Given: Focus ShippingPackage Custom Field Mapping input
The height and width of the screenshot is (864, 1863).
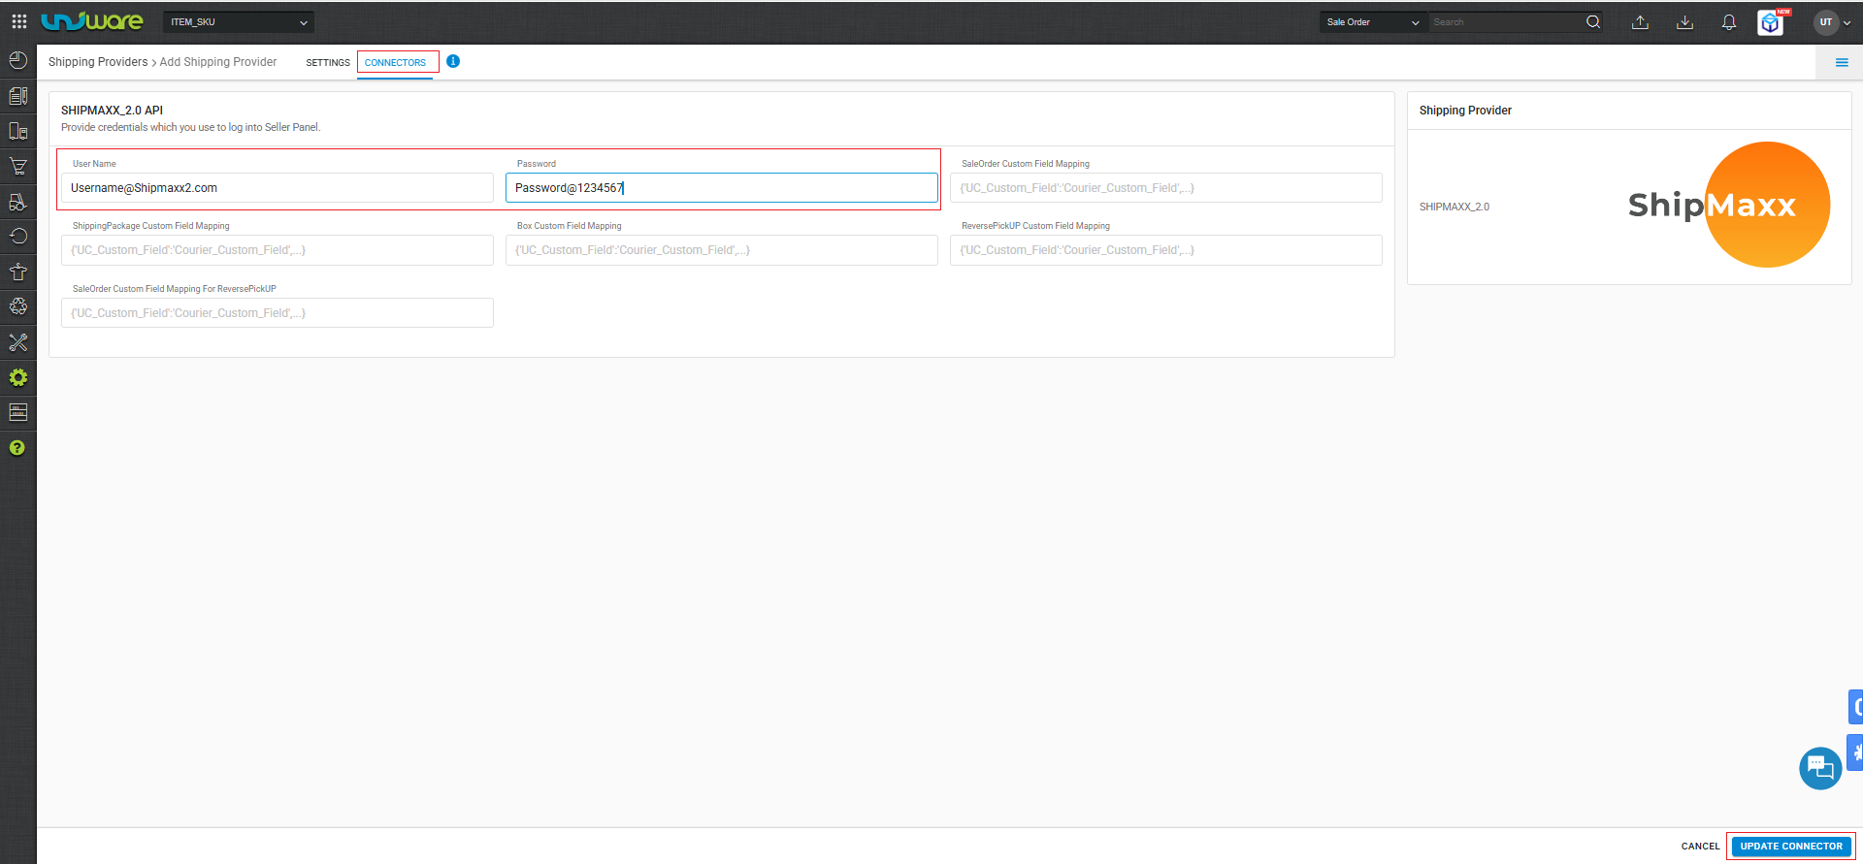Looking at the screenshot, I should [278, 250].
